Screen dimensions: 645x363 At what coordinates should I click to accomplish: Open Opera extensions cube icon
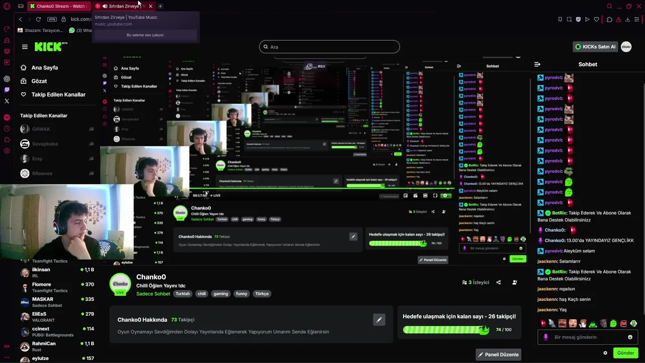click(x=609, y=19)
